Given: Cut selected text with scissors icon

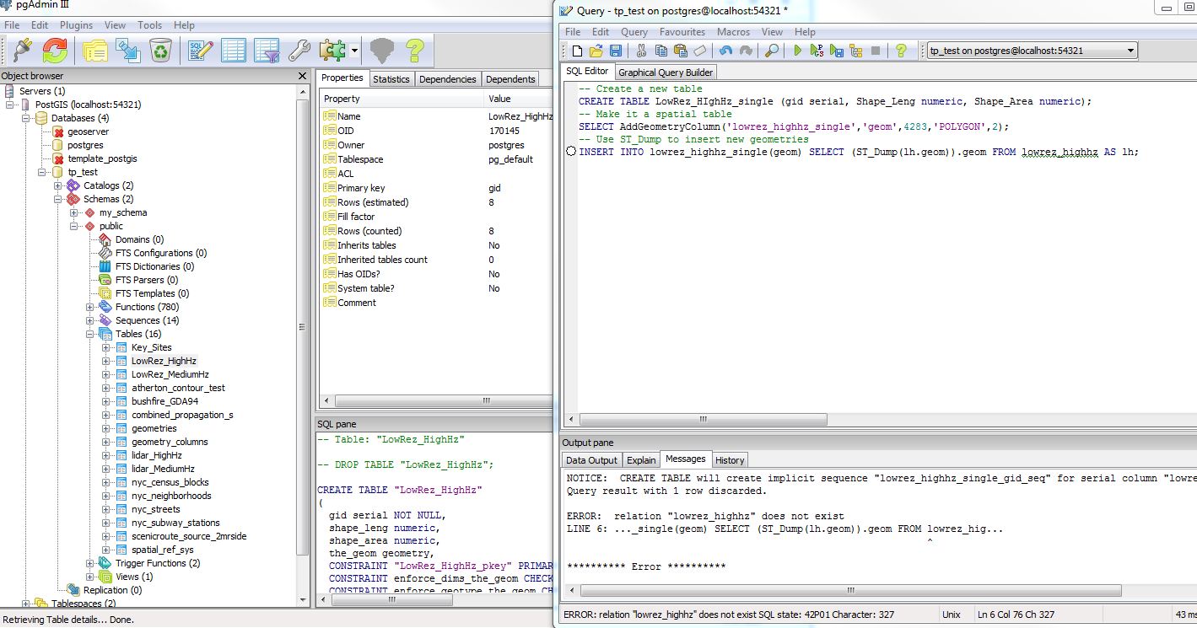Looking at the screenshot, I should [641, 51].
